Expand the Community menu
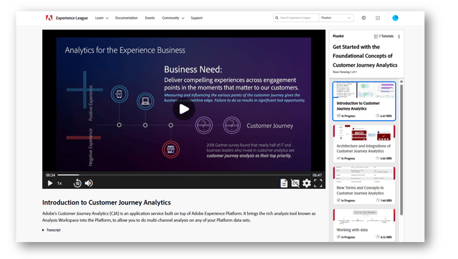This screenshot has height=259, width=458. click(173, 18)
